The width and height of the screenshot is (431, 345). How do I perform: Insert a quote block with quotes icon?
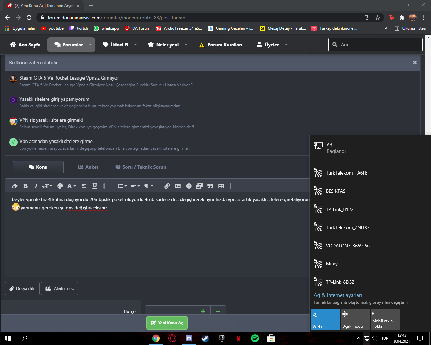click(x=210, y=186)
